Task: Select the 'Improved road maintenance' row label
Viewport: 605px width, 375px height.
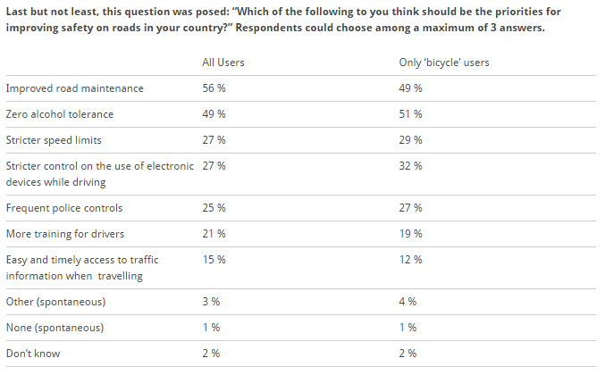Action: 74,88
